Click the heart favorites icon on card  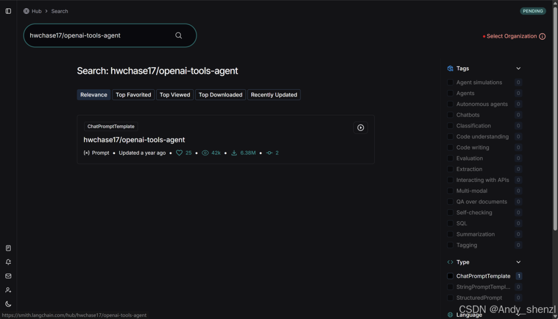(179, 153)
